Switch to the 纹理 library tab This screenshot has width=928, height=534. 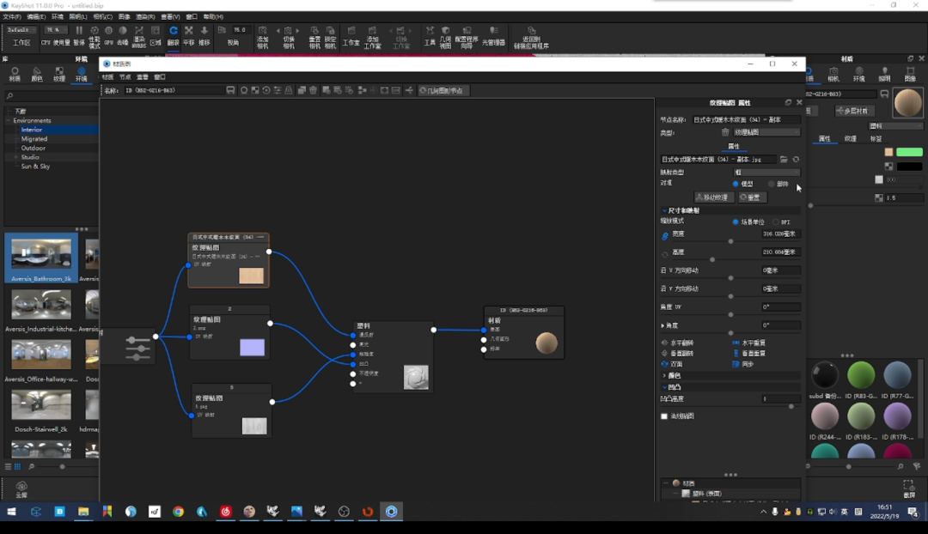click(59, 74)
